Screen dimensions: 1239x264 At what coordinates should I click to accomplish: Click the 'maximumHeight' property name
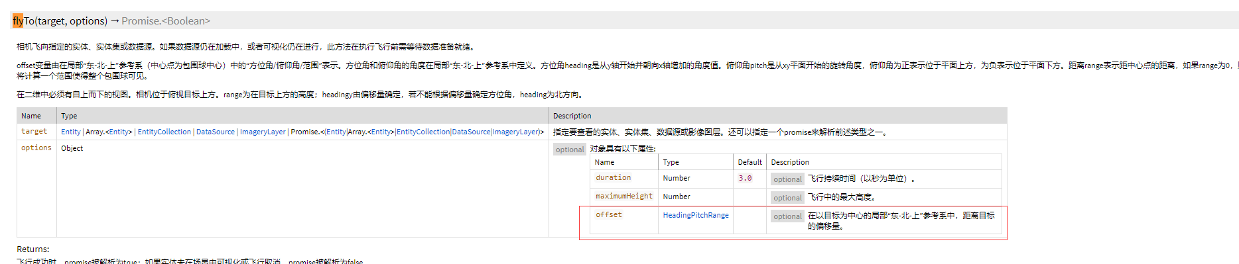(623, 196)
